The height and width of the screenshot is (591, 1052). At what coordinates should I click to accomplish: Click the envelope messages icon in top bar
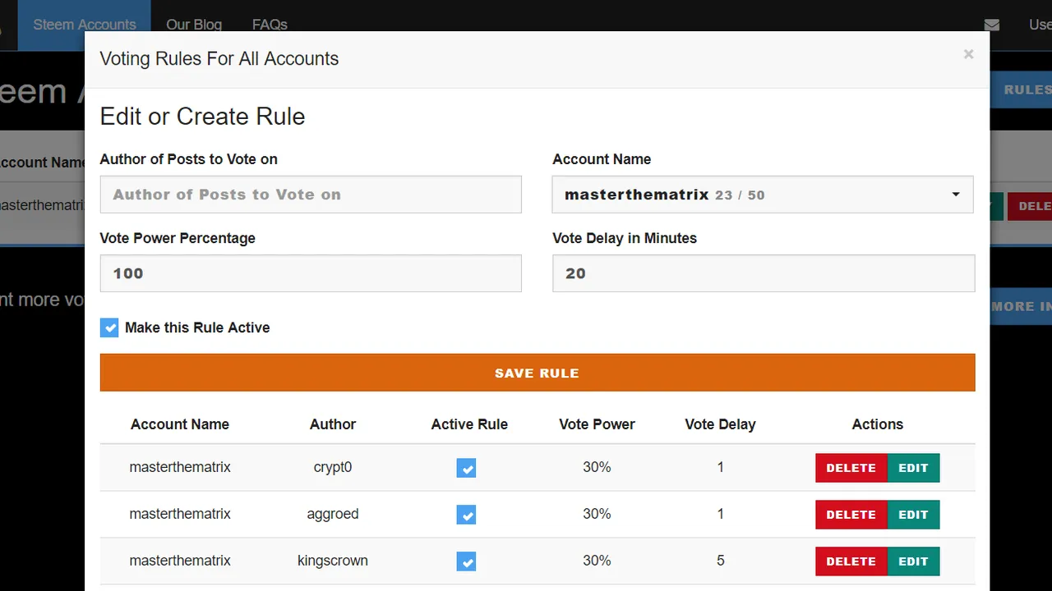(992, 25)
